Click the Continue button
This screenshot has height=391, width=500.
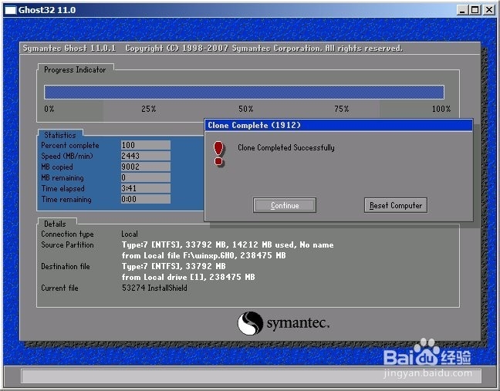[285, 205]
